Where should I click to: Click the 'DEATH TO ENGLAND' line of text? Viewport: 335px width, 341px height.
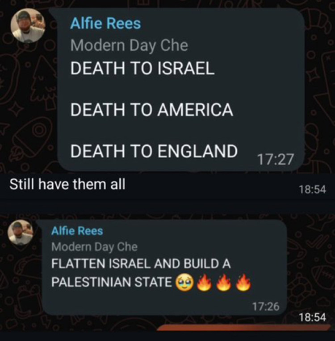(x=154, y=151)
